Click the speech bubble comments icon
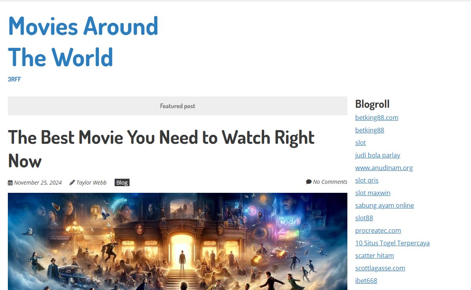The height and width of the screenshot is (290, 471). [309, 182]
